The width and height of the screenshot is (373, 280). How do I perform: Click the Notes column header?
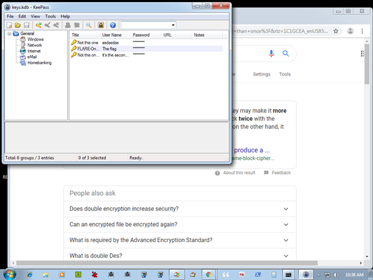pyautogui.click(x=207, y=35)
